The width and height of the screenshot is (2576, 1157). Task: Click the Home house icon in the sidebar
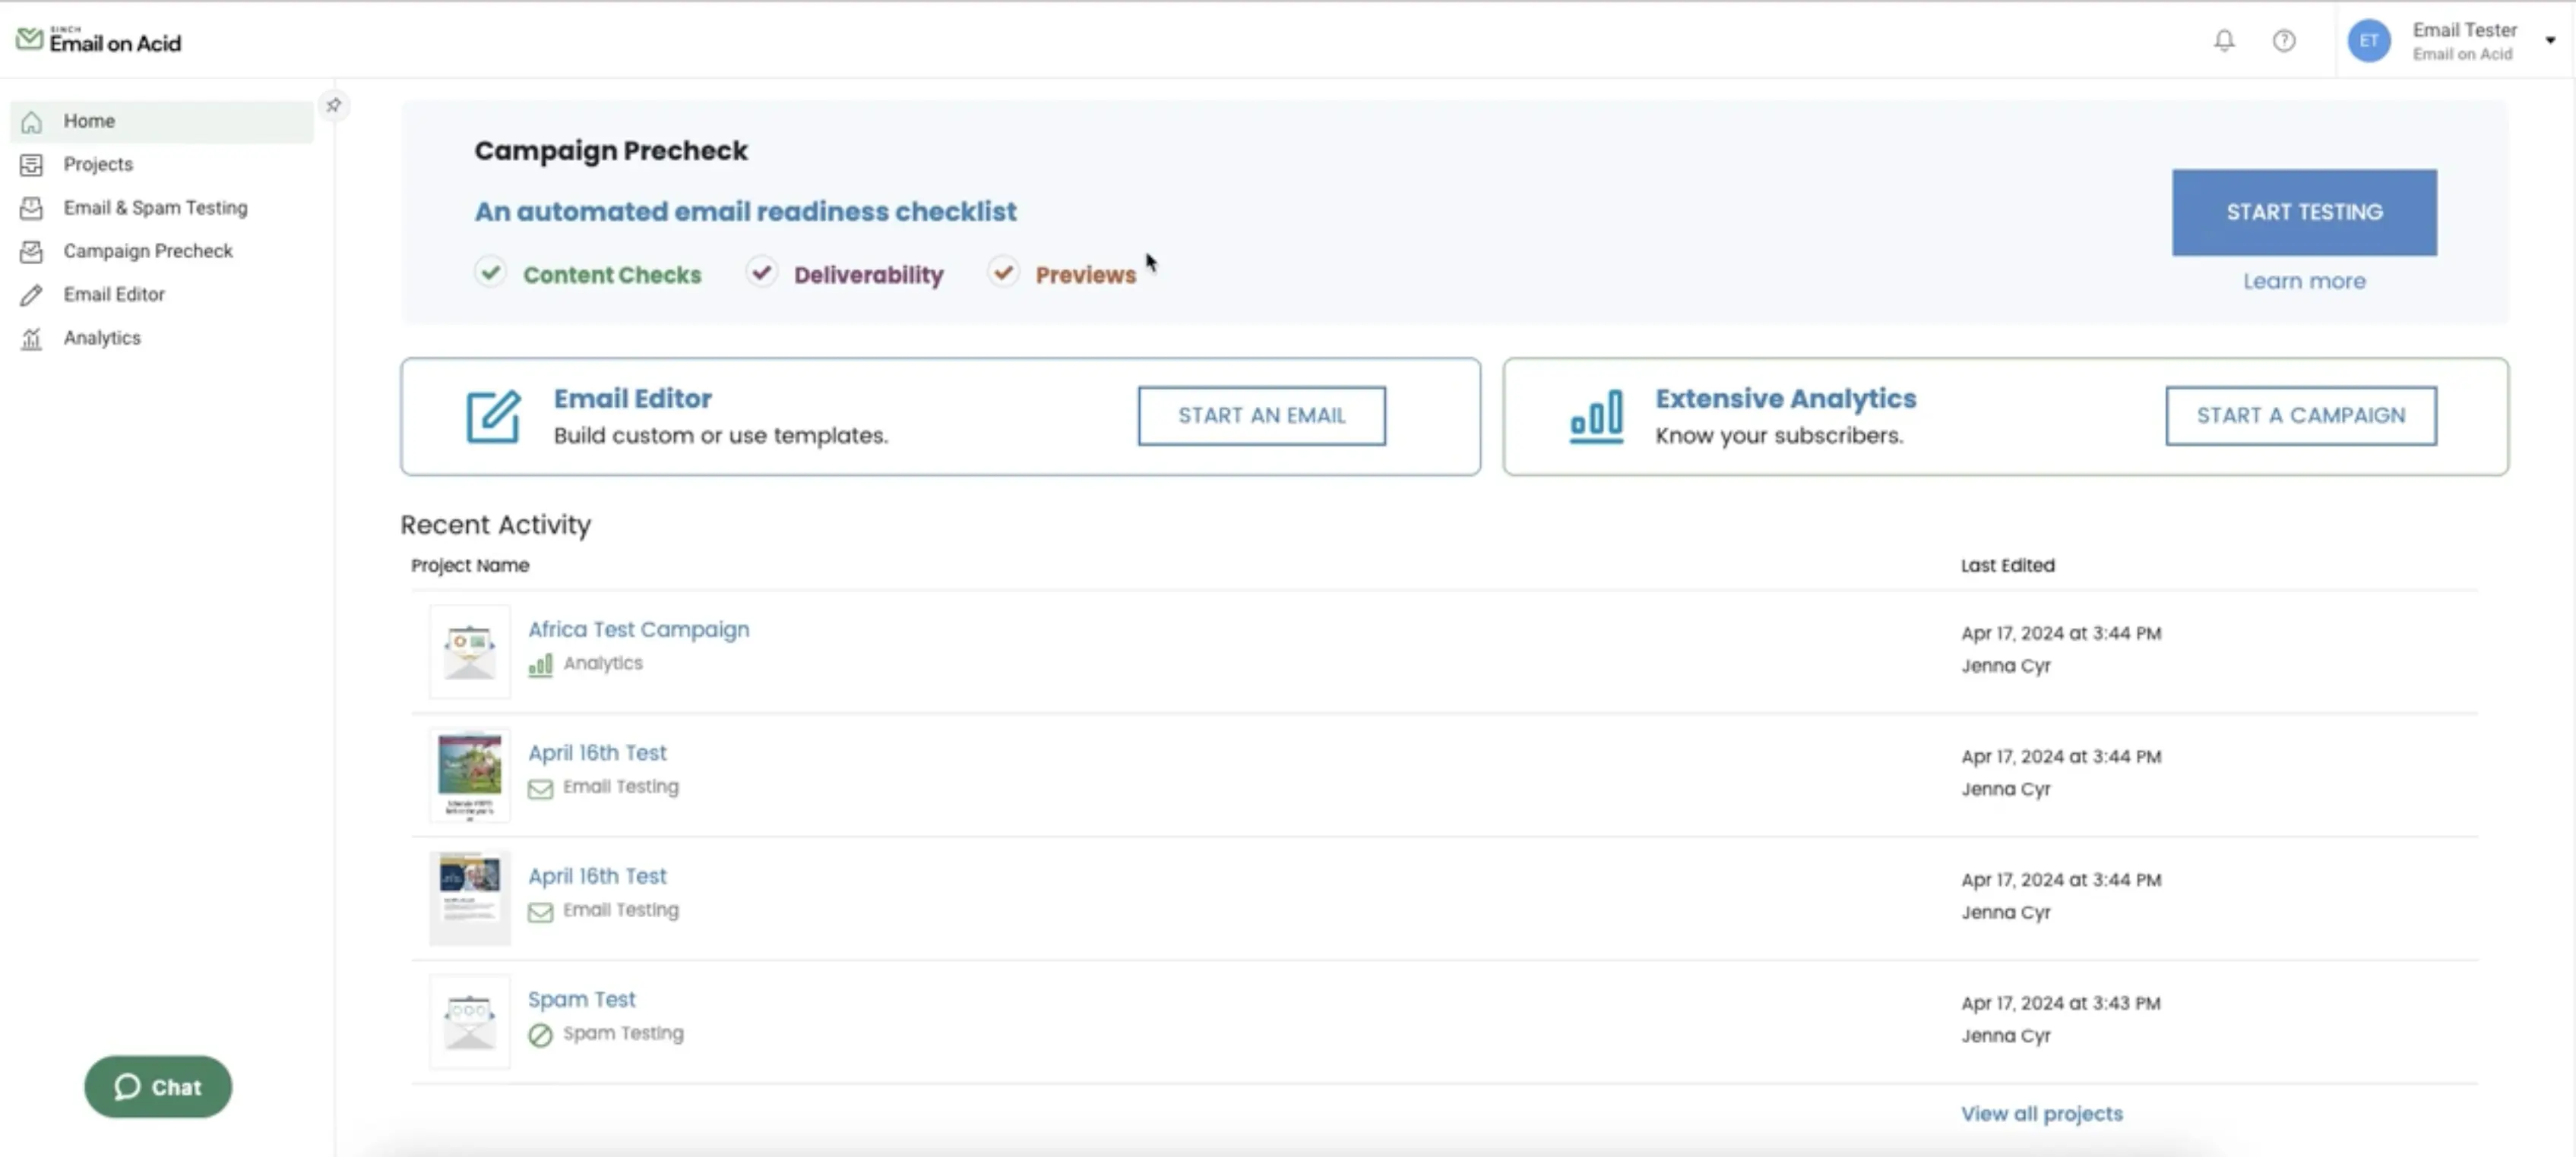31,122
